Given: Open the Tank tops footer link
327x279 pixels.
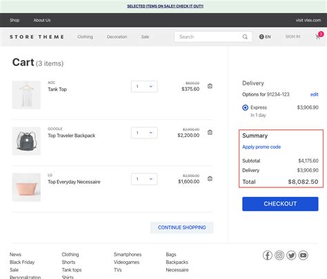Looking at the screenshot, I should point(72,270).
